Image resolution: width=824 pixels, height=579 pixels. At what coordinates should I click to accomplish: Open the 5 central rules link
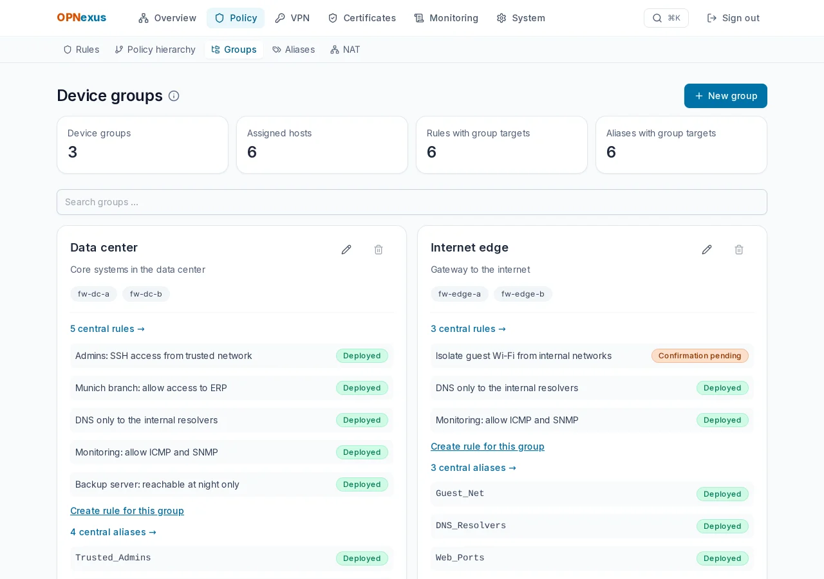[x=108, y=329]
